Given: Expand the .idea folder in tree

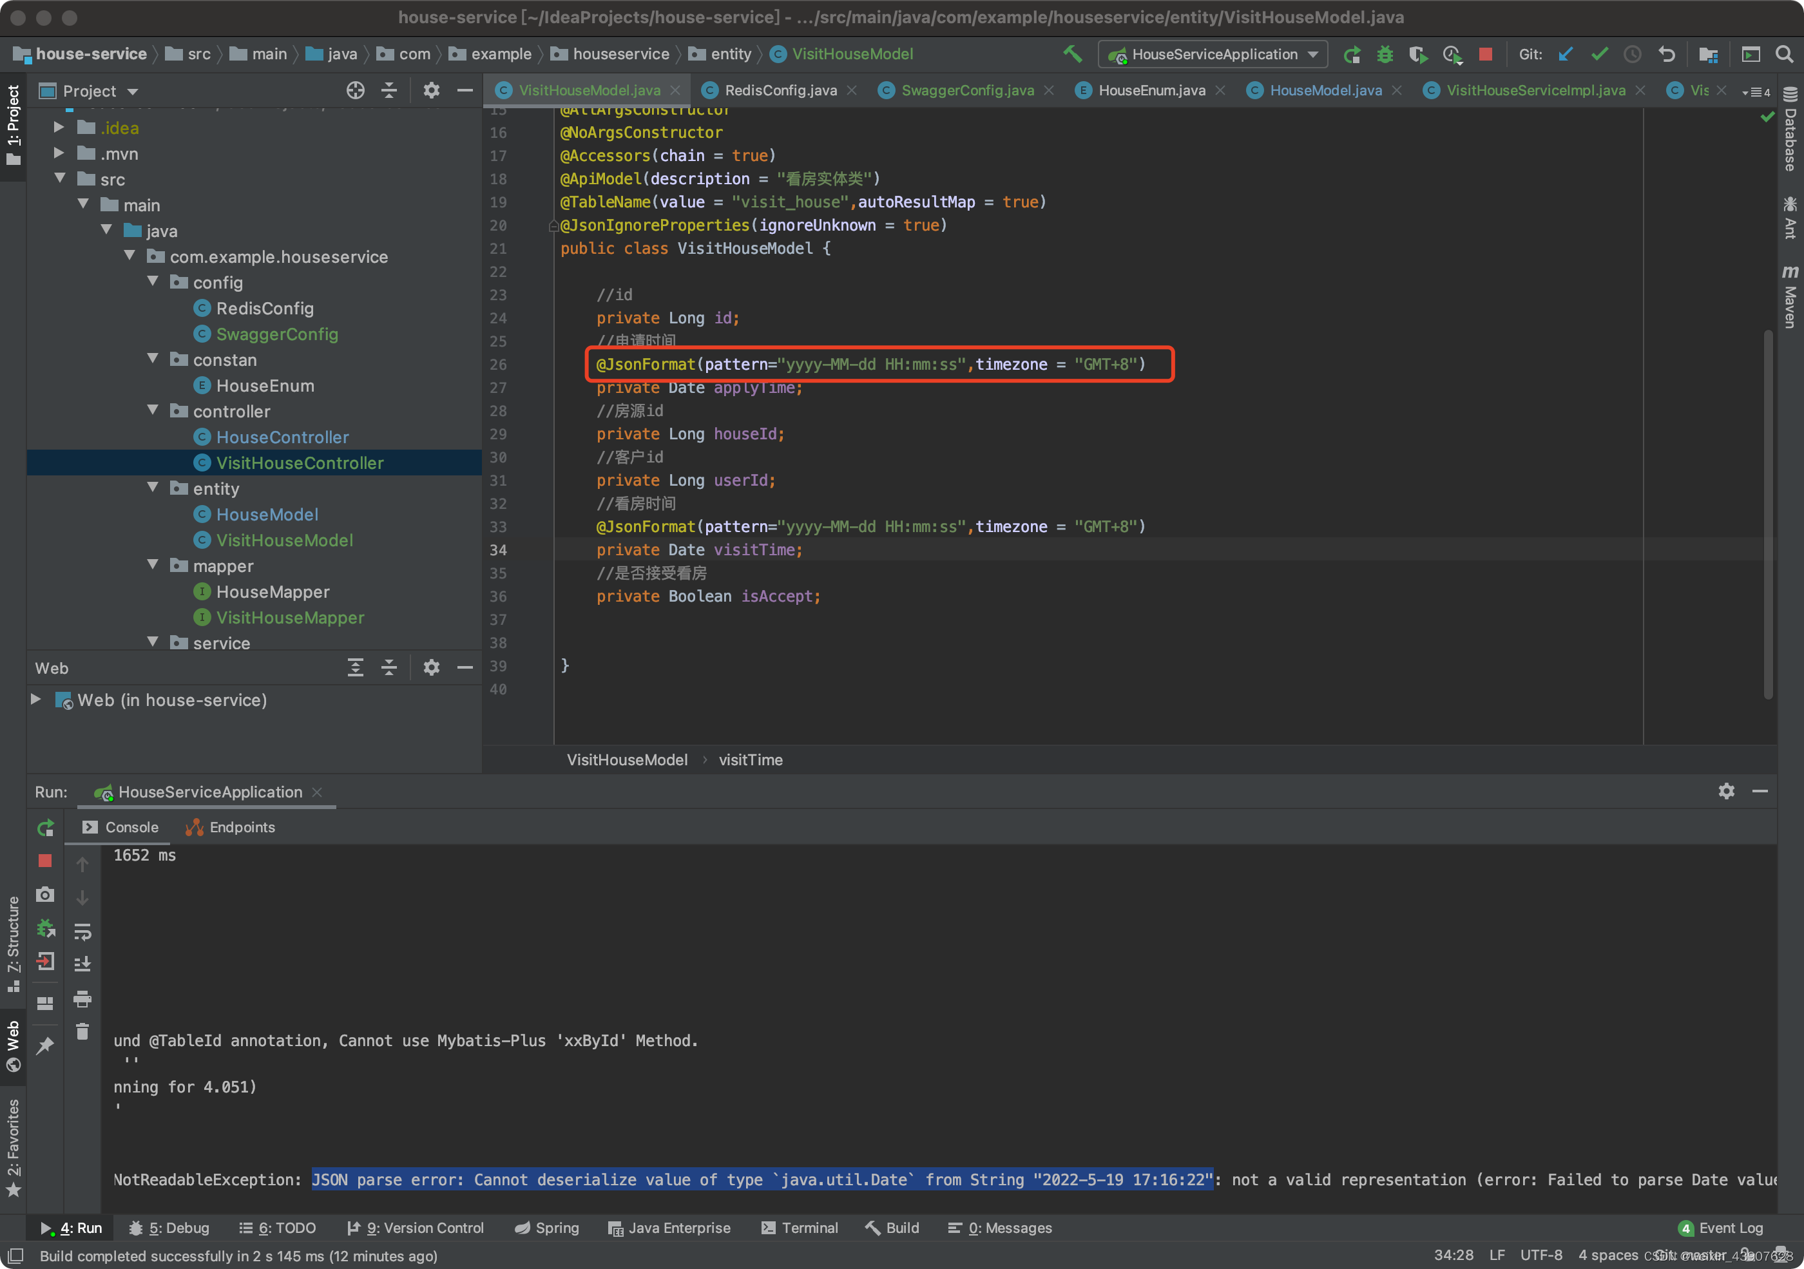Looking at the screenshot, I should point(59,128).
